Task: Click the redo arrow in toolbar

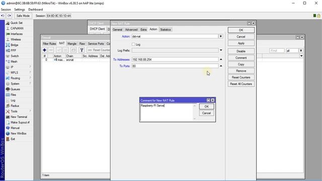Action: click(9, 16)
